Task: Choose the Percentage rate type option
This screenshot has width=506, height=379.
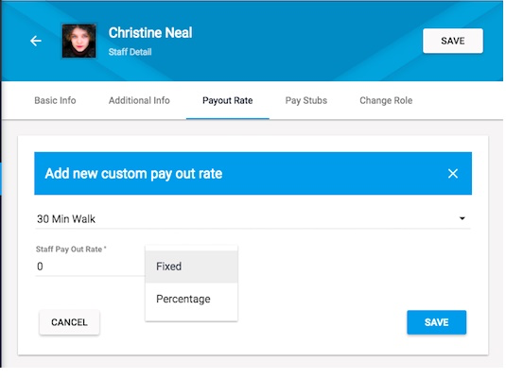Action: pyautogui.click(x=191, y=299)
